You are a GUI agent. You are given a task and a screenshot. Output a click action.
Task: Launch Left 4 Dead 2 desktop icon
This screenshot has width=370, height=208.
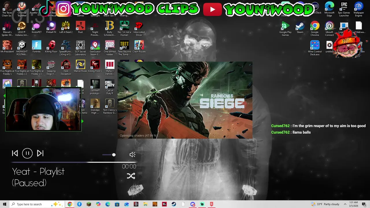(x=66, y=27)
